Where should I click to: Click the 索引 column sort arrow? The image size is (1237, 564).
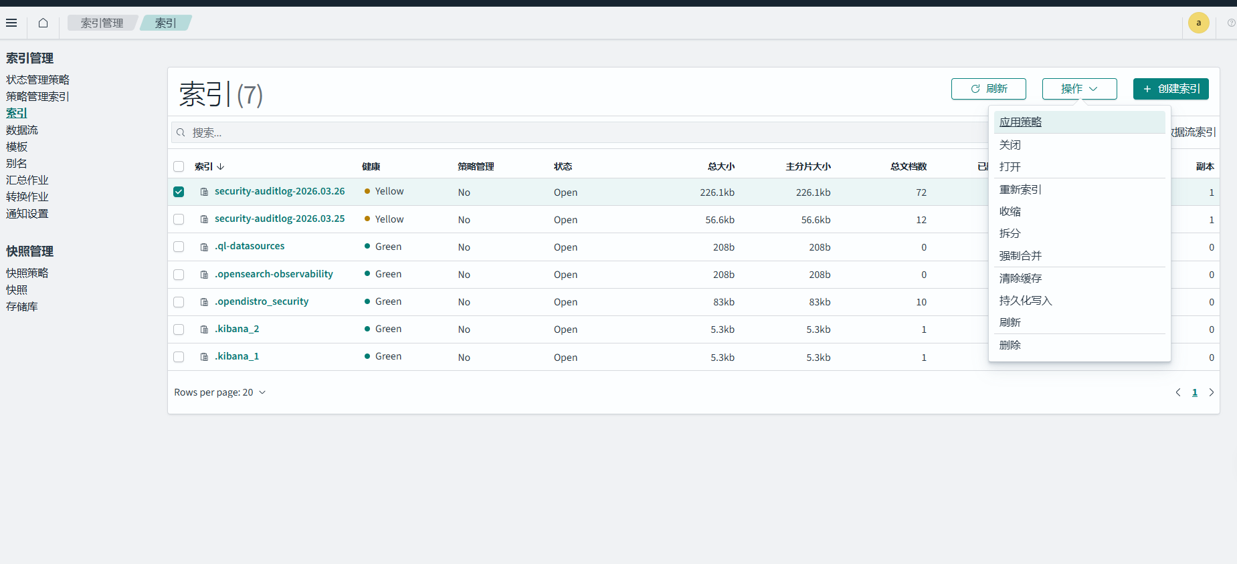221,166
